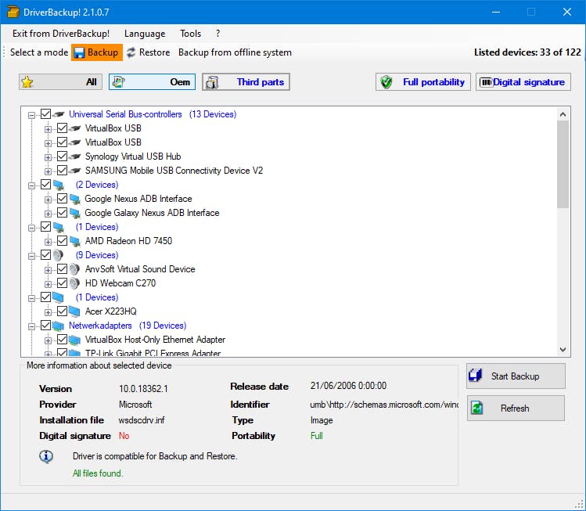Filter by Third parts drivers

point(246,82)
